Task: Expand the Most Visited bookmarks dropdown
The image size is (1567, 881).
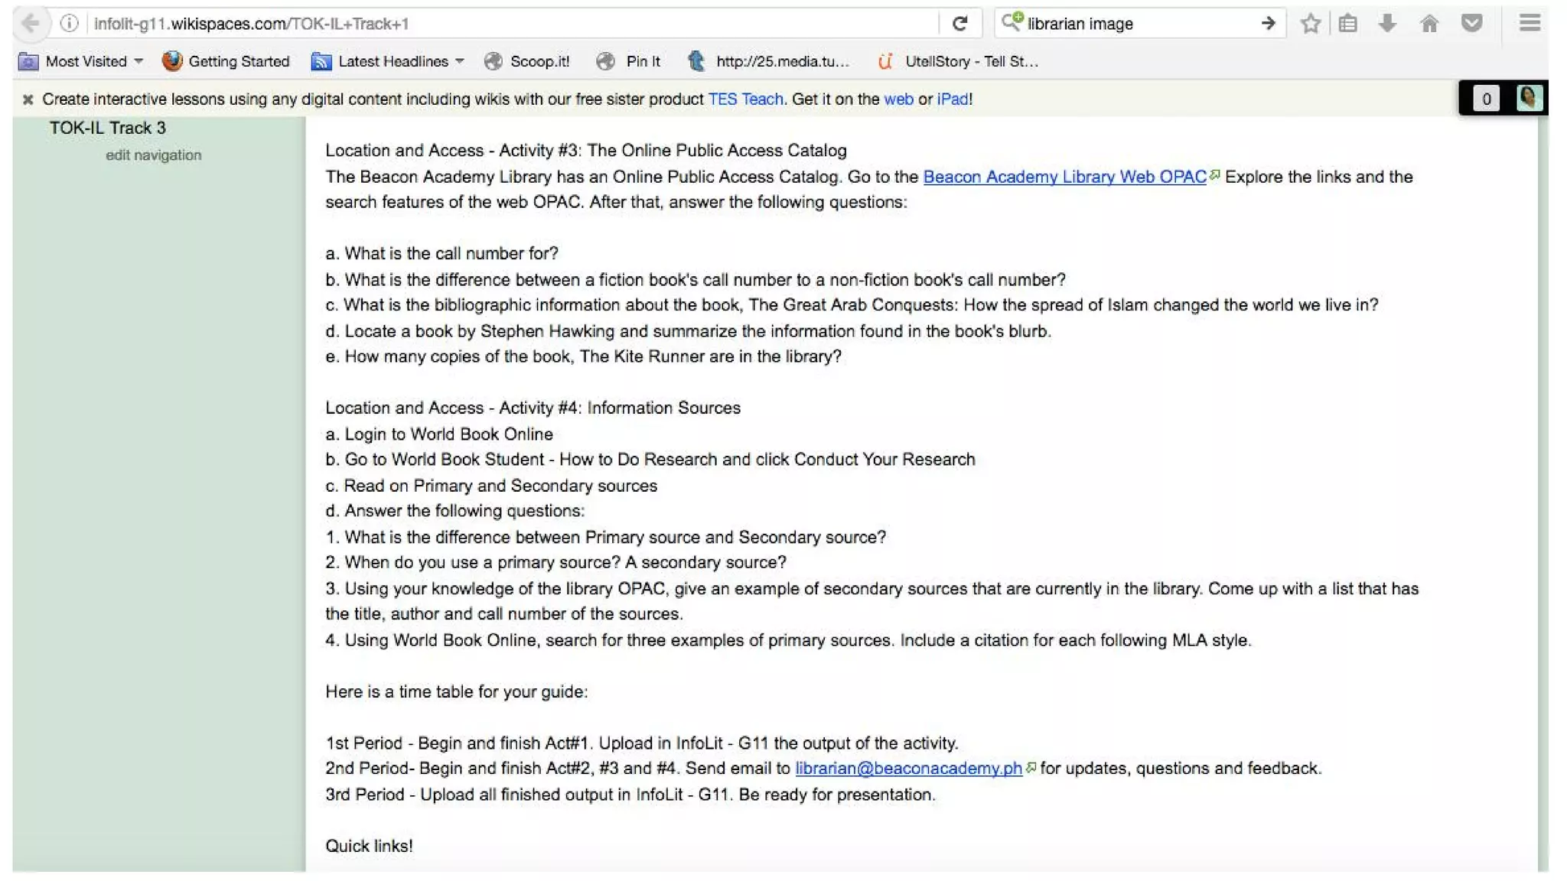Action: tap(138, 61)
